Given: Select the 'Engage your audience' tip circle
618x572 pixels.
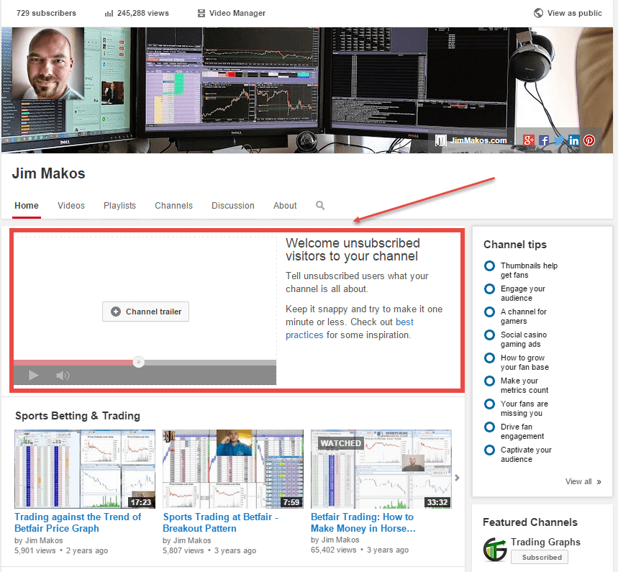Looking at the screenshot, I should pos(489,289).
